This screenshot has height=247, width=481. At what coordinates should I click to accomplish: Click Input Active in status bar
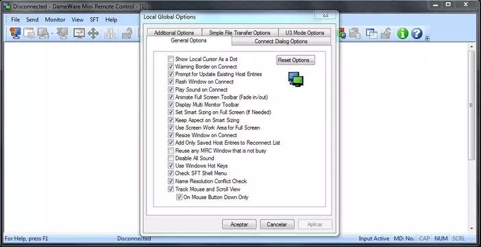coord(374,238)
